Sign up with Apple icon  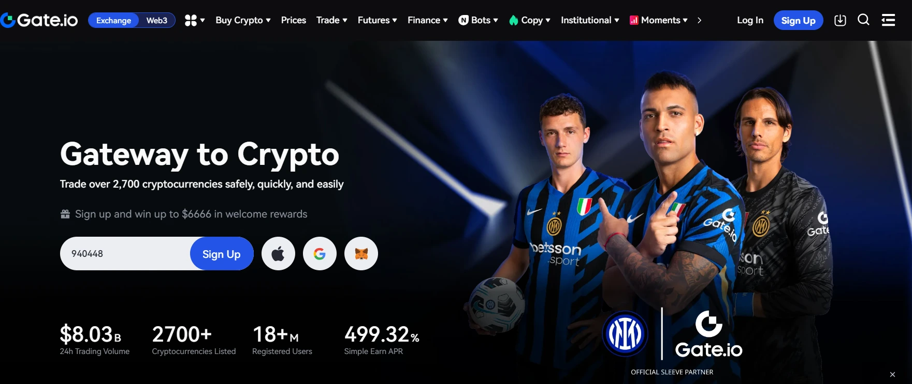click(x=278, y=253)
